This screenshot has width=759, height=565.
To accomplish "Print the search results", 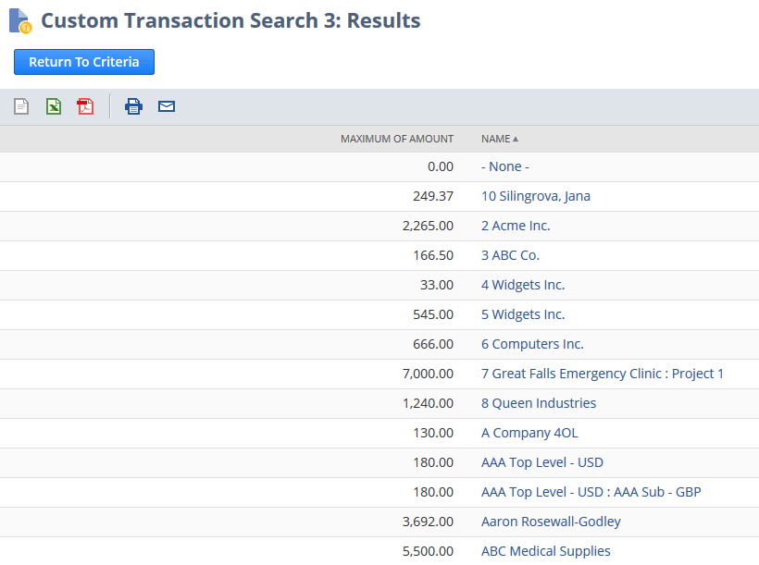I will pyautogui.click(x=133, y=106).
